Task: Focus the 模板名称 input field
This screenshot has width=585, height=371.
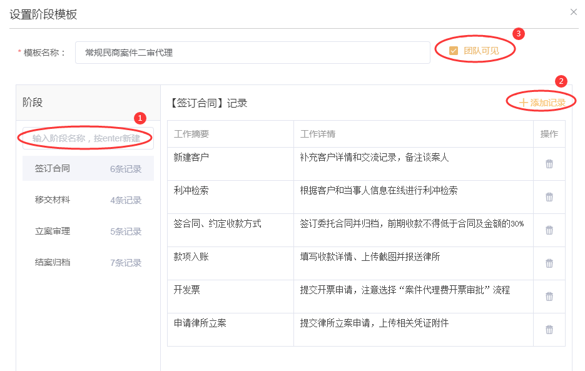Action: (252, 53)
